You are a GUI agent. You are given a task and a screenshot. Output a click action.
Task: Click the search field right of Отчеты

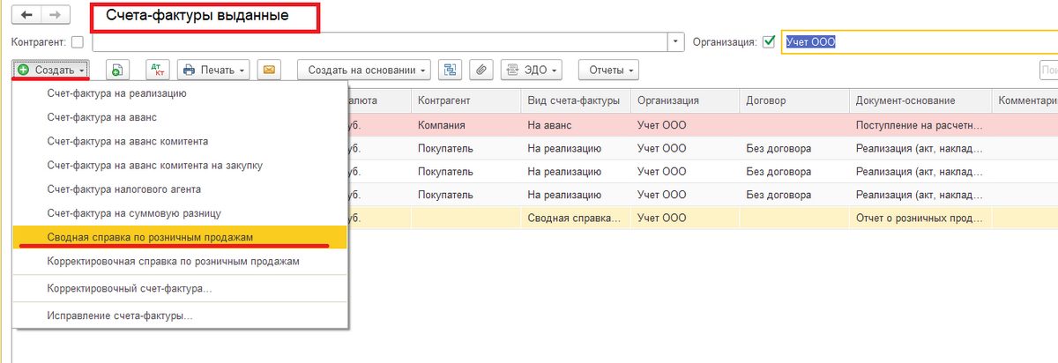[x=1048, y=70]
